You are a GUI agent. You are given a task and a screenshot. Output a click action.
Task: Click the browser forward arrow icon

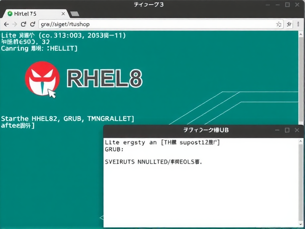(15, 24)
